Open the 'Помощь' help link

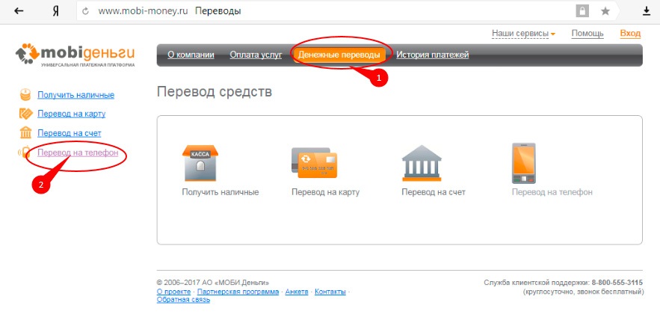click(587, 34)
